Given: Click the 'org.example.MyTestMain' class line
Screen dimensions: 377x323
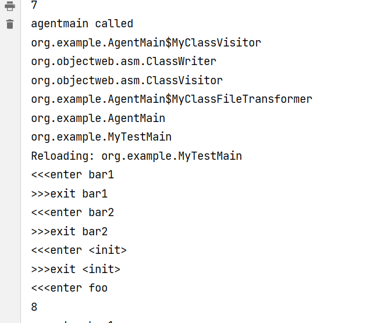Looking at the screenshot, I should pyautogui.click(x=101, y=137).
